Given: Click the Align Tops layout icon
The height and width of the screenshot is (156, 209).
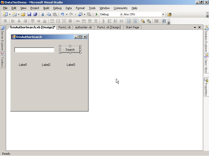Looking at the screenshot, I should point(32,21).
